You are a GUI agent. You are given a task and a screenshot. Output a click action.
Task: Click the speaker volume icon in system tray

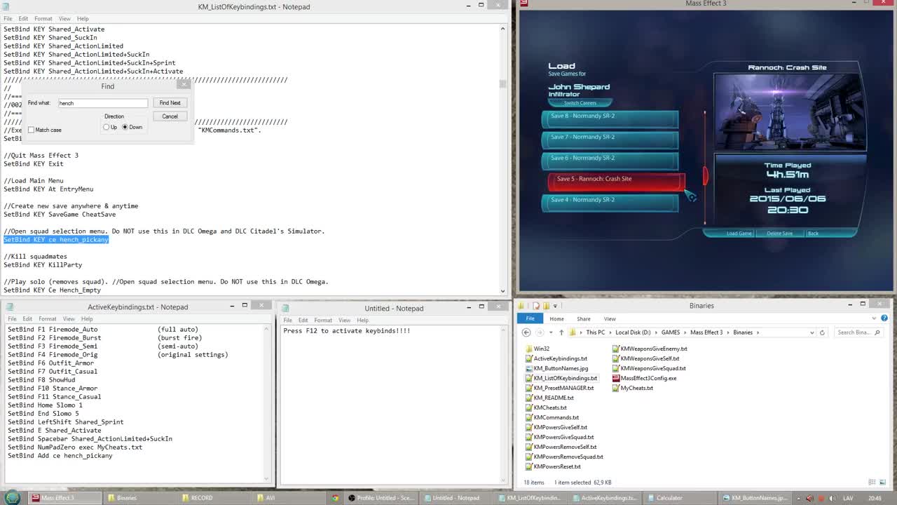click(833, 498)
